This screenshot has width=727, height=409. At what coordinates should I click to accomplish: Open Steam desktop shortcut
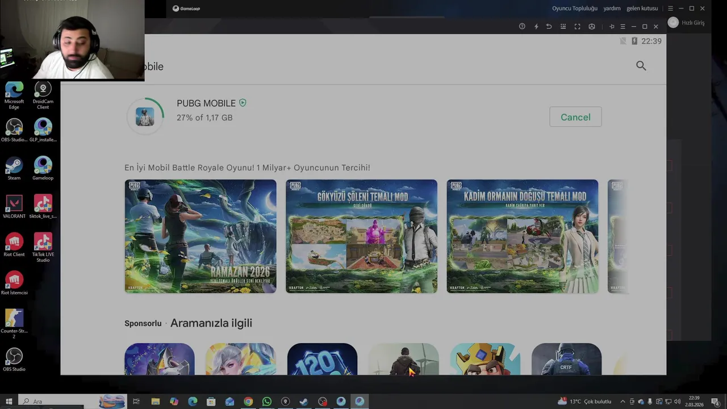14,169
